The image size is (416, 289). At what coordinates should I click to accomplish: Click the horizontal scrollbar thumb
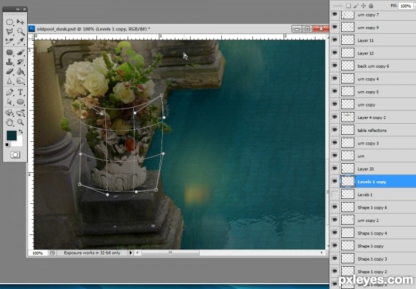click(x=171, y=253)
